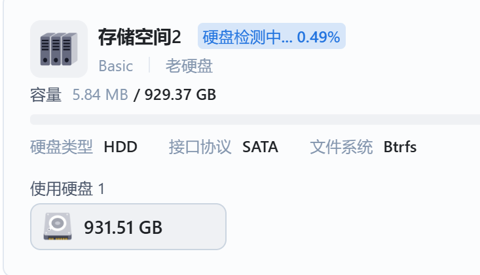480x275 pixels.
Task: Click the 硬盘类型 label
Action: [62, 147]
